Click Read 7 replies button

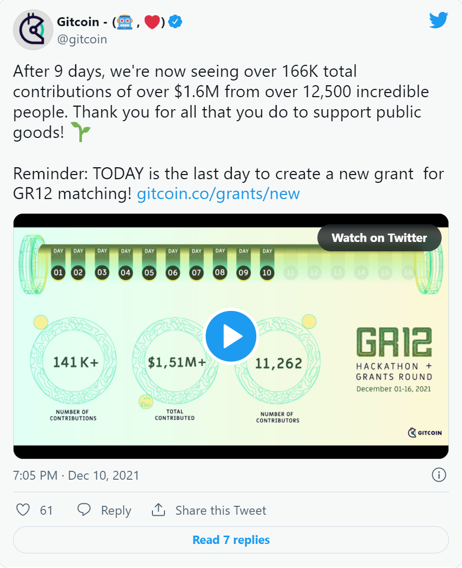click(x=231, y=540)
